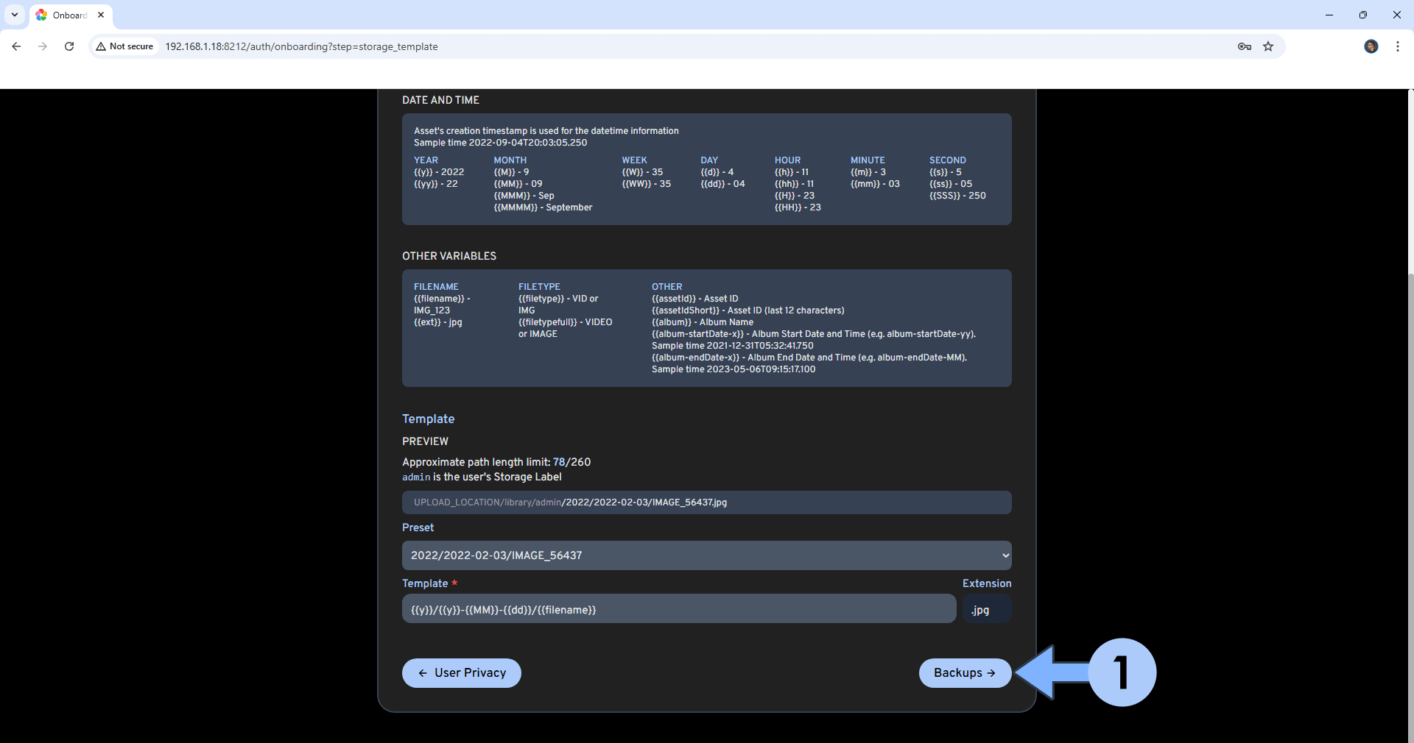
Task: Bookmark this page with the star icon
Action: [x=1268, y=46]
